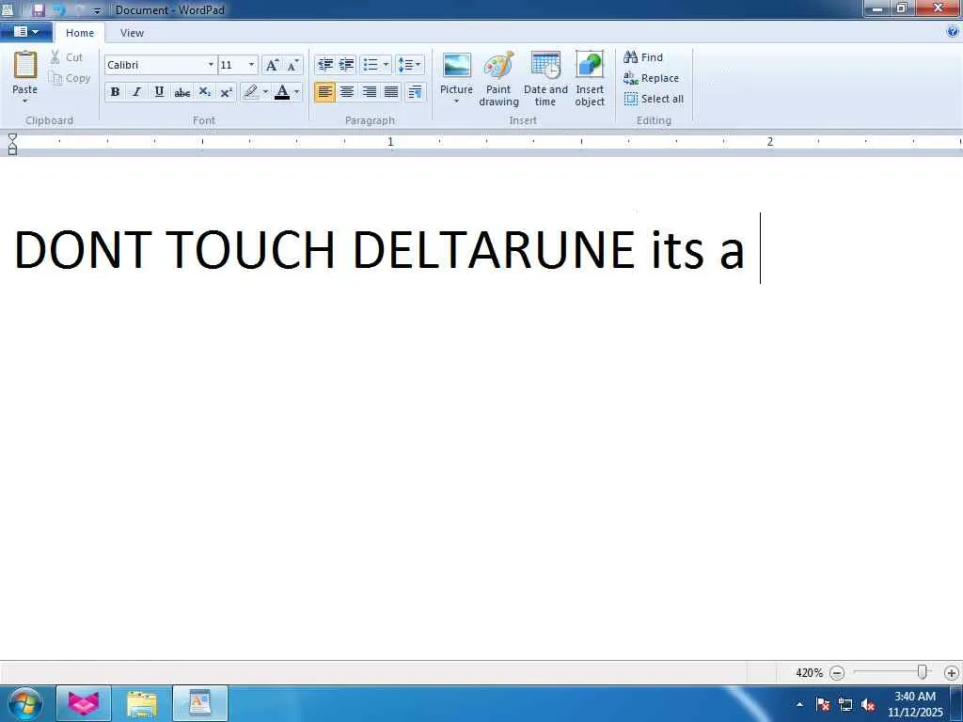Click WordPad taskbar button
Viewport: 963px width, 722px height.
200,703
